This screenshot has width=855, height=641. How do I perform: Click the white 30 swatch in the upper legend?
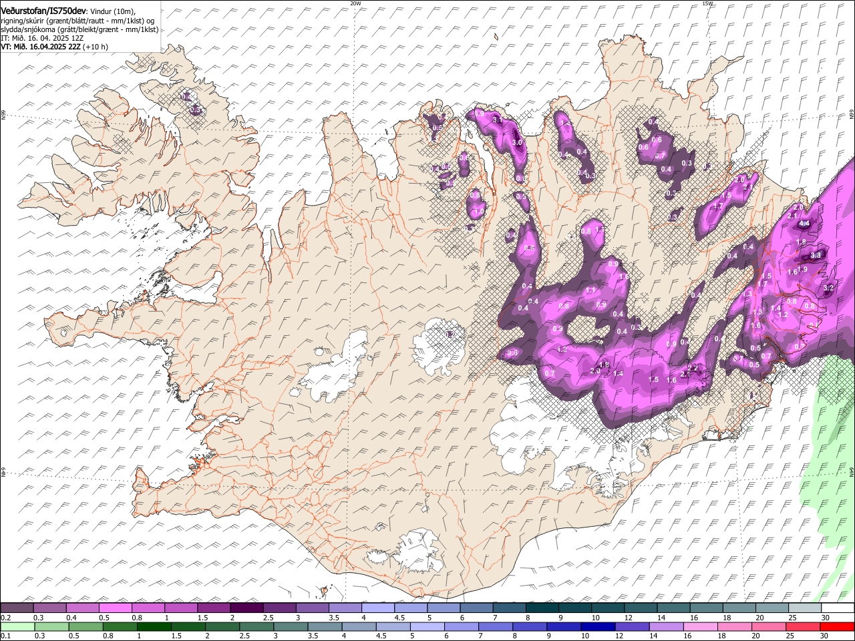click(x=837, y=608)
